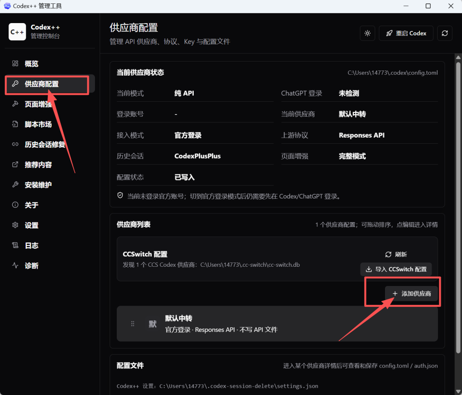
Task: Click the Responses API protocol value
Action: [x=361, y=135]
